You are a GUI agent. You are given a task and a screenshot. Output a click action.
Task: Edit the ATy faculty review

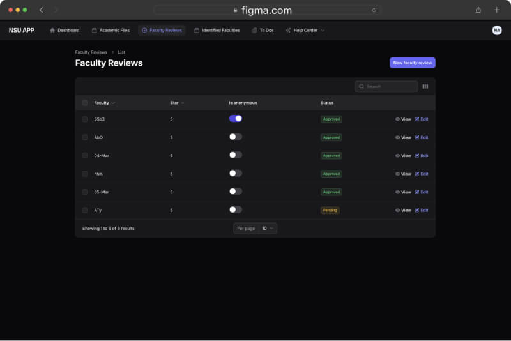[x=422, y=210]
